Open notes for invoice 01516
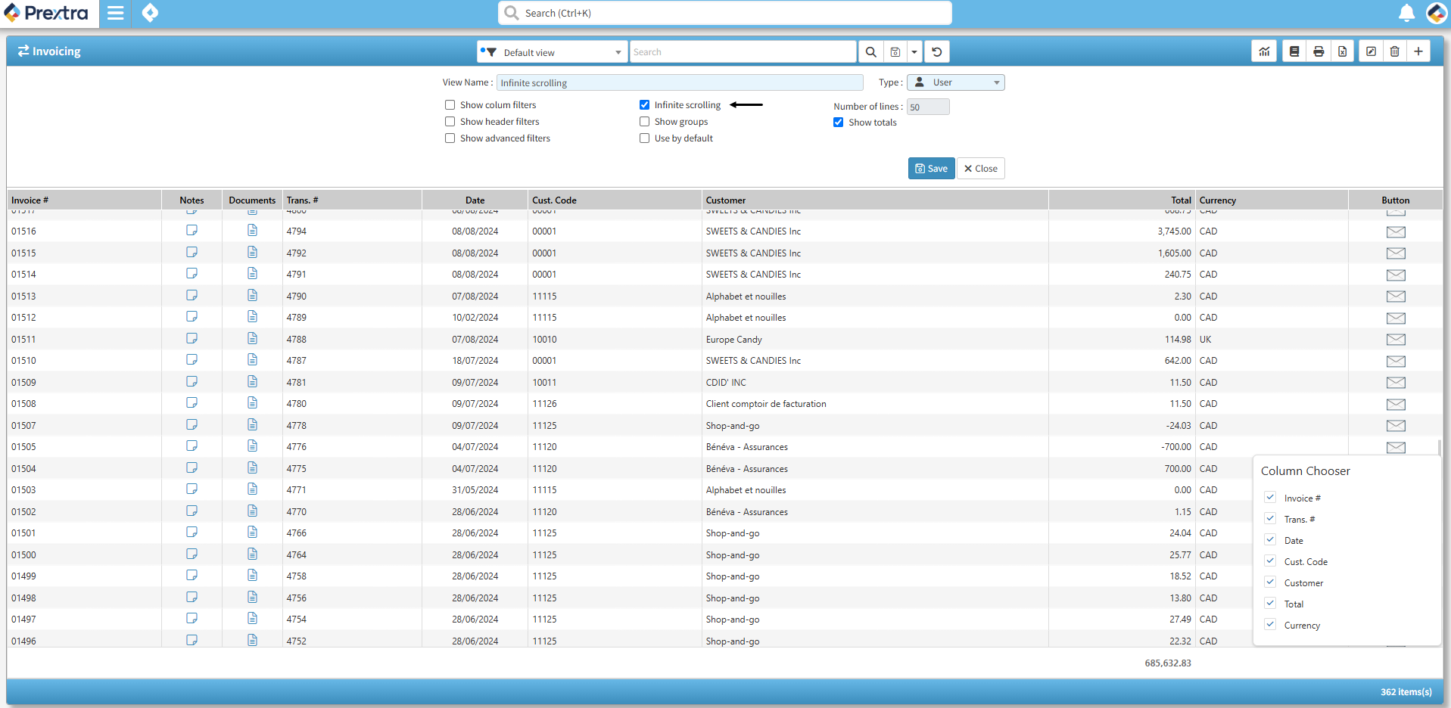This screenshot has width=1451, height=708. coord(191,231)
